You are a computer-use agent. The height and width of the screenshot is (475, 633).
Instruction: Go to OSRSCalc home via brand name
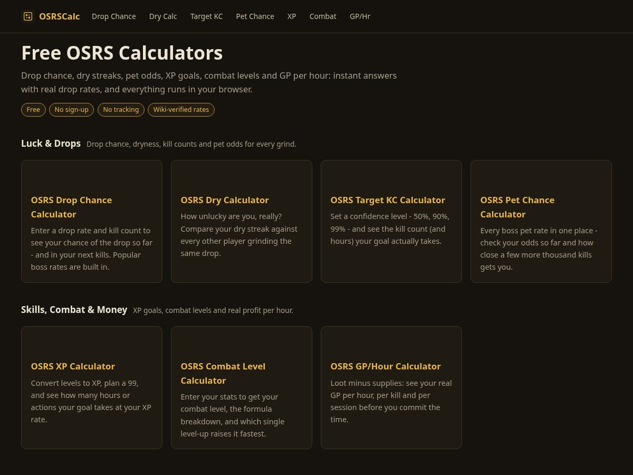59,16
